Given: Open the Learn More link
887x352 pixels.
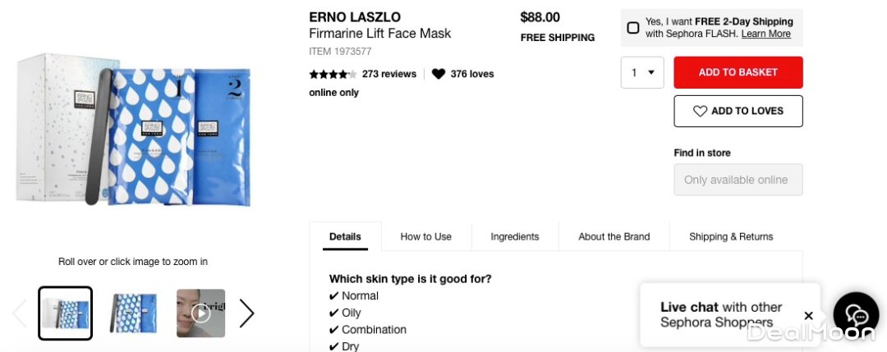Looking at the screenshot, I should click(765, 34).
